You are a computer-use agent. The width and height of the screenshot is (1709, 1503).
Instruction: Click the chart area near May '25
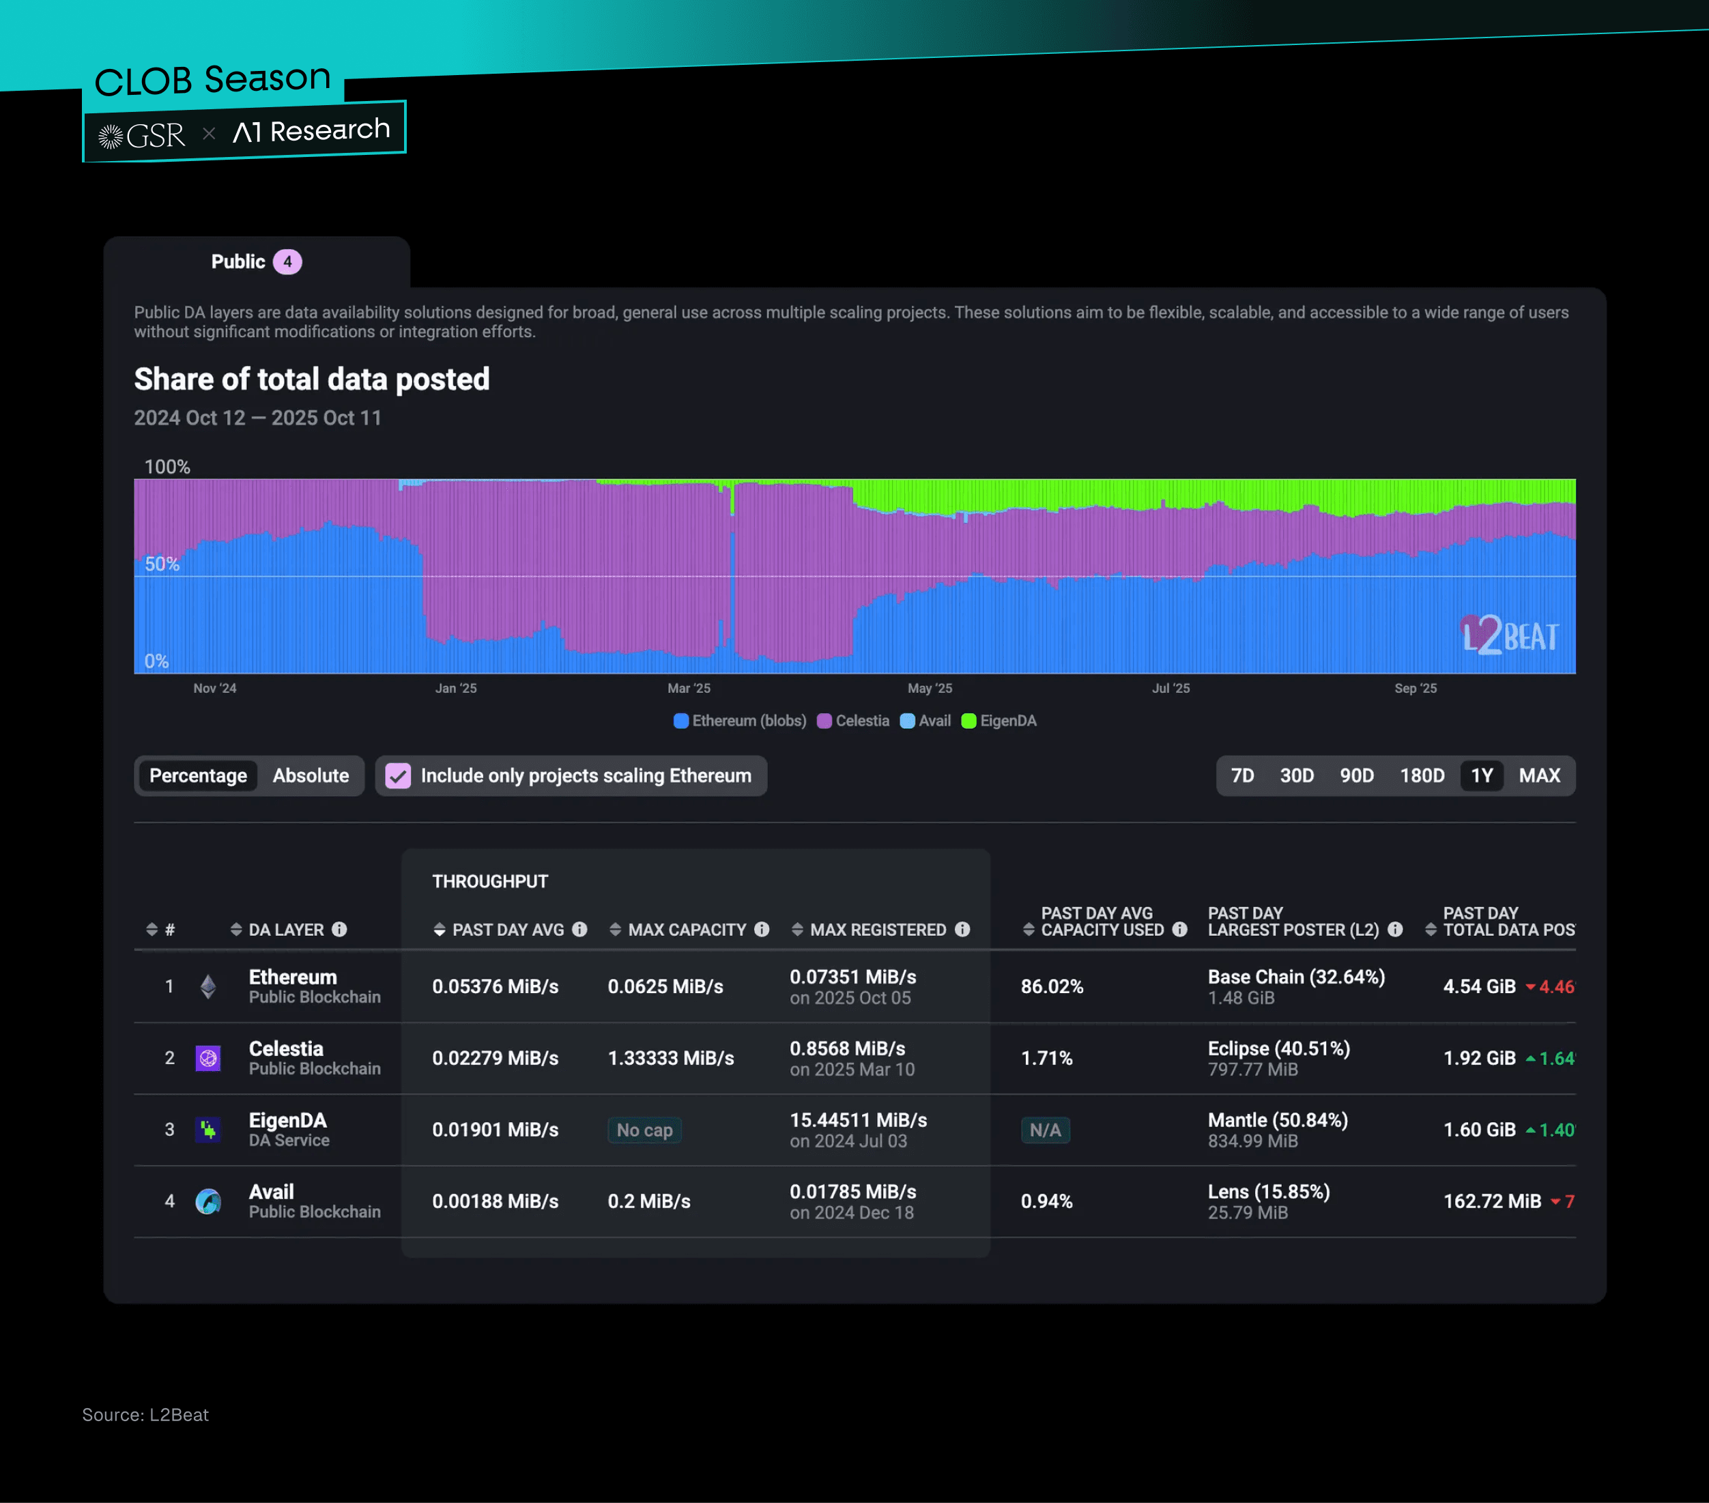tap(930, 577)
